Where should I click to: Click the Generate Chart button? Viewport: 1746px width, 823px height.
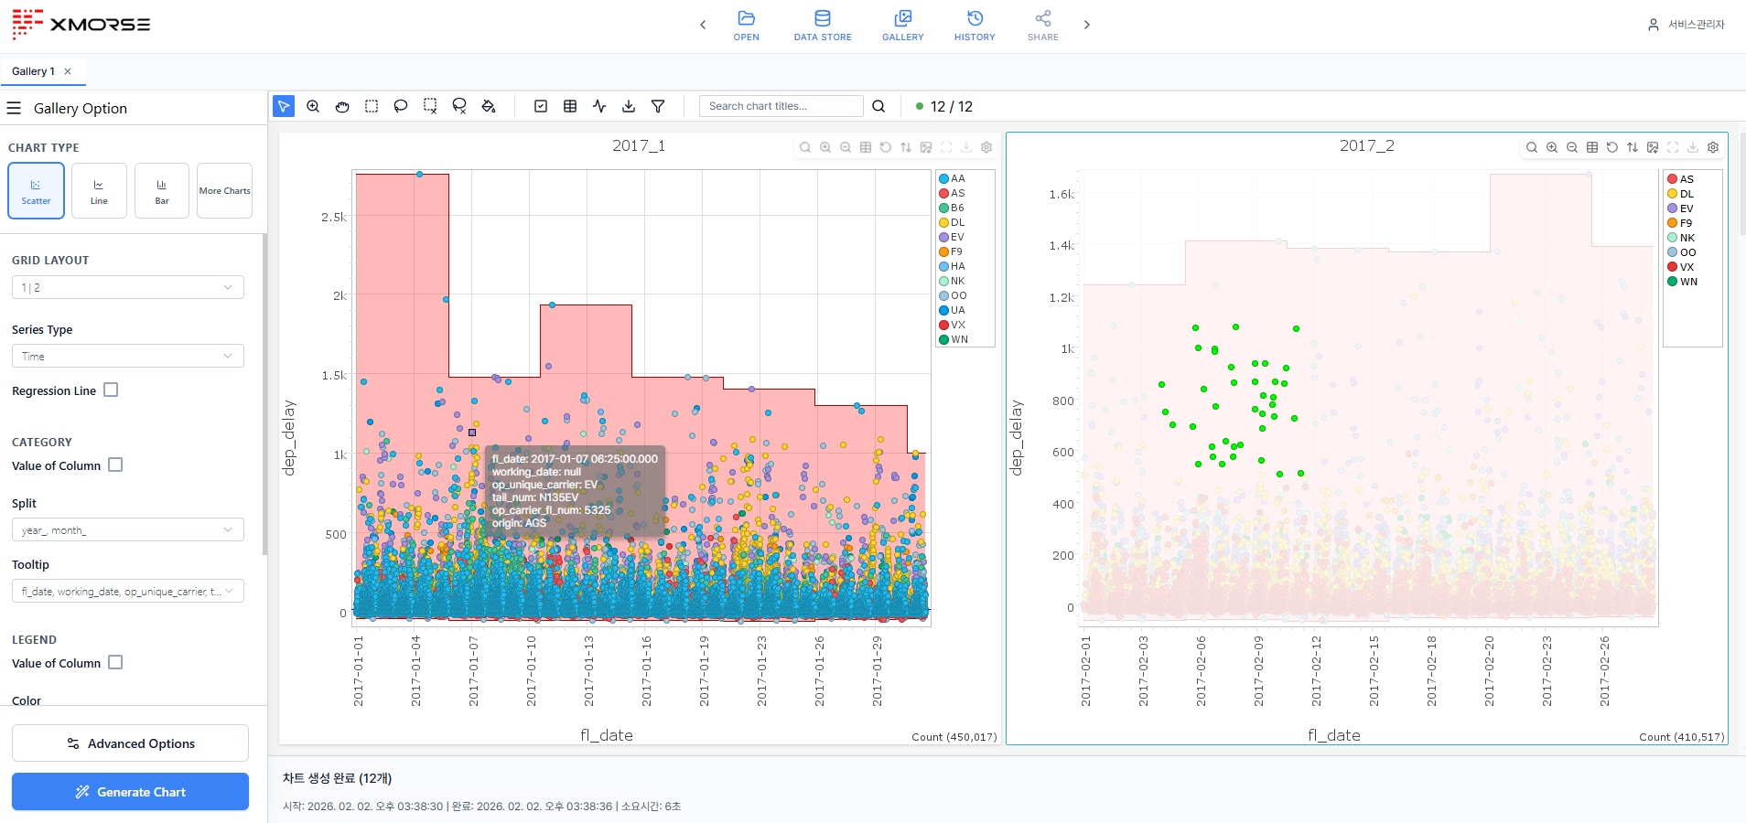130,792
